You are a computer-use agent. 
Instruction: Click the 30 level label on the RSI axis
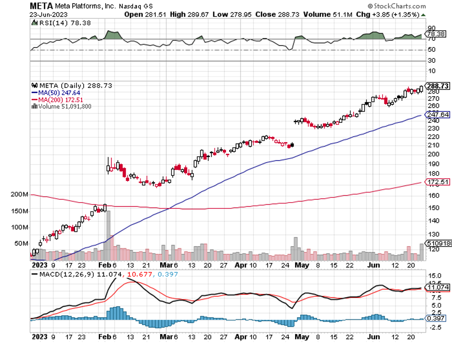(432, 60)
